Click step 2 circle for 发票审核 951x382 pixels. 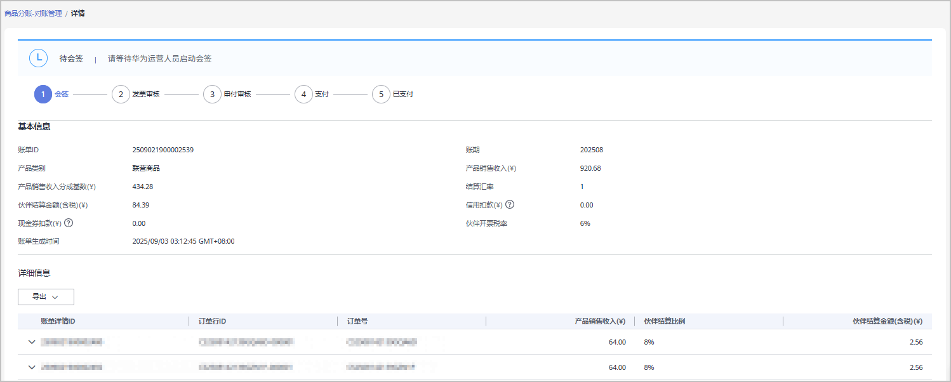click(x=121, y=95)
